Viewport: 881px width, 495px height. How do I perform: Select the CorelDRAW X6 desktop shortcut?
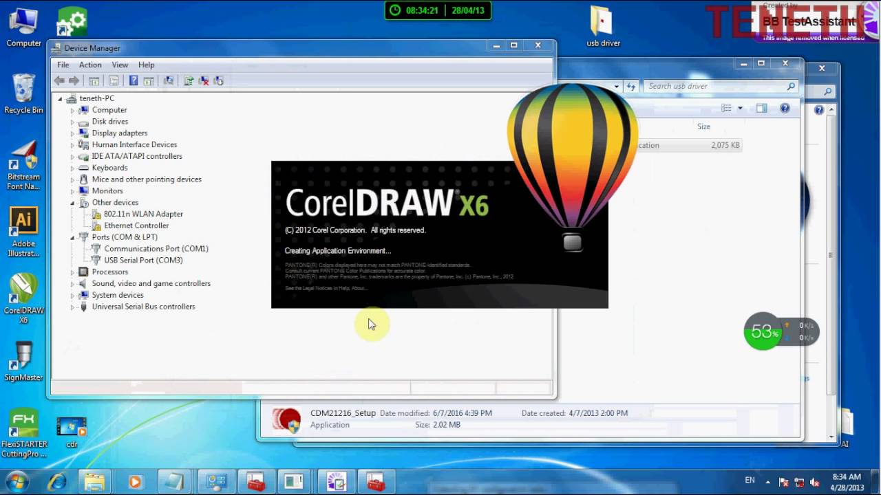[x=23, y=299]
